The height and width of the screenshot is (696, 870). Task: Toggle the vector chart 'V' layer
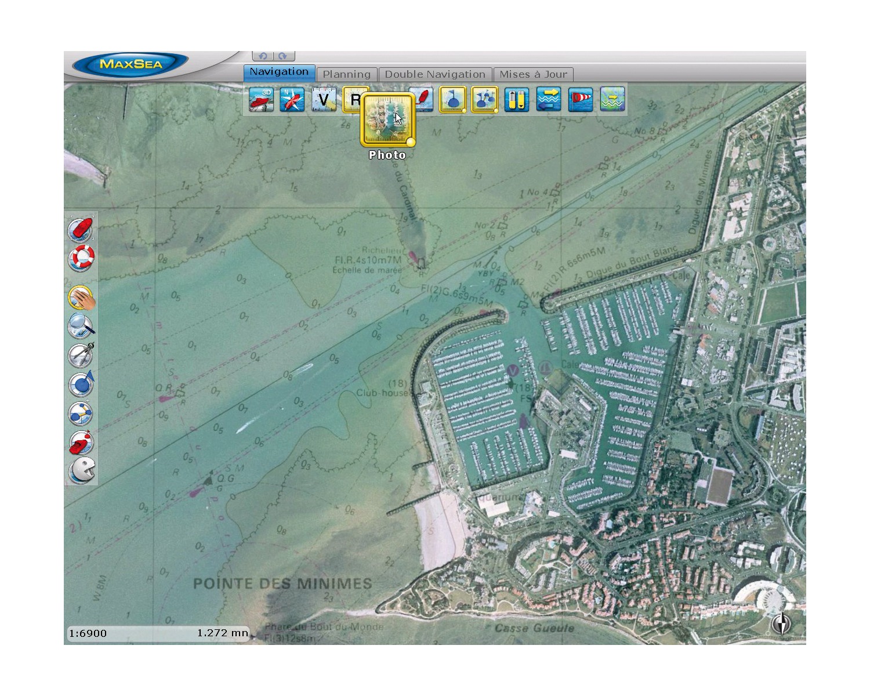pos(324,99)
